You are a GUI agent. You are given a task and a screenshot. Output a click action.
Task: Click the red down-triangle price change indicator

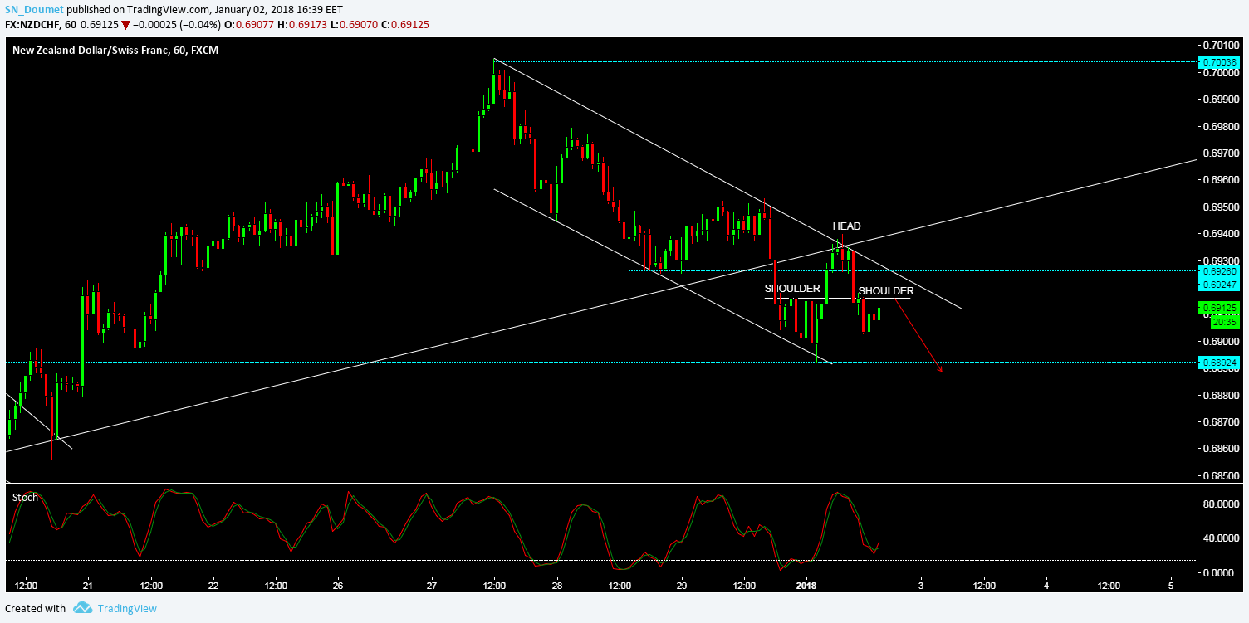125,25
